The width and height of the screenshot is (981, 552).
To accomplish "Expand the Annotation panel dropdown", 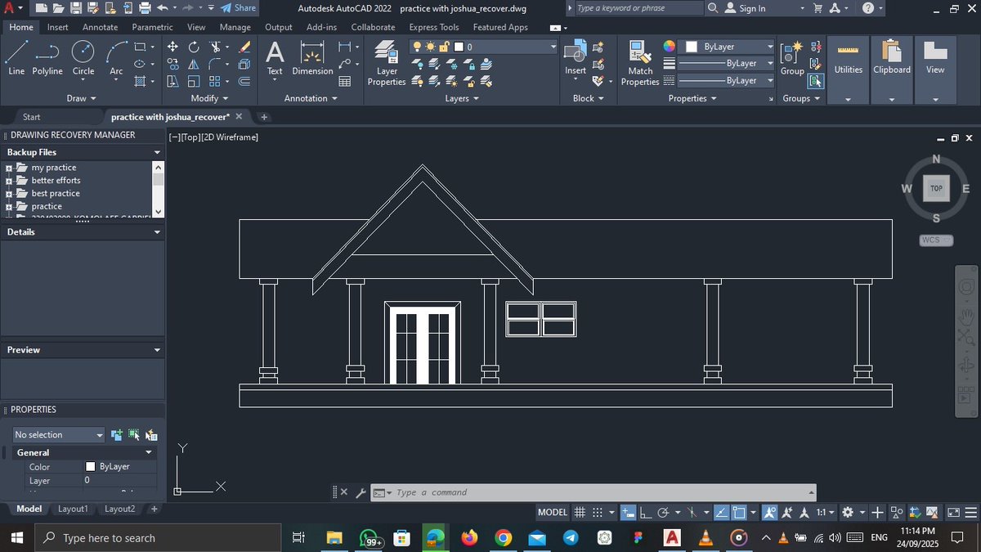I will tap(311, 98).
